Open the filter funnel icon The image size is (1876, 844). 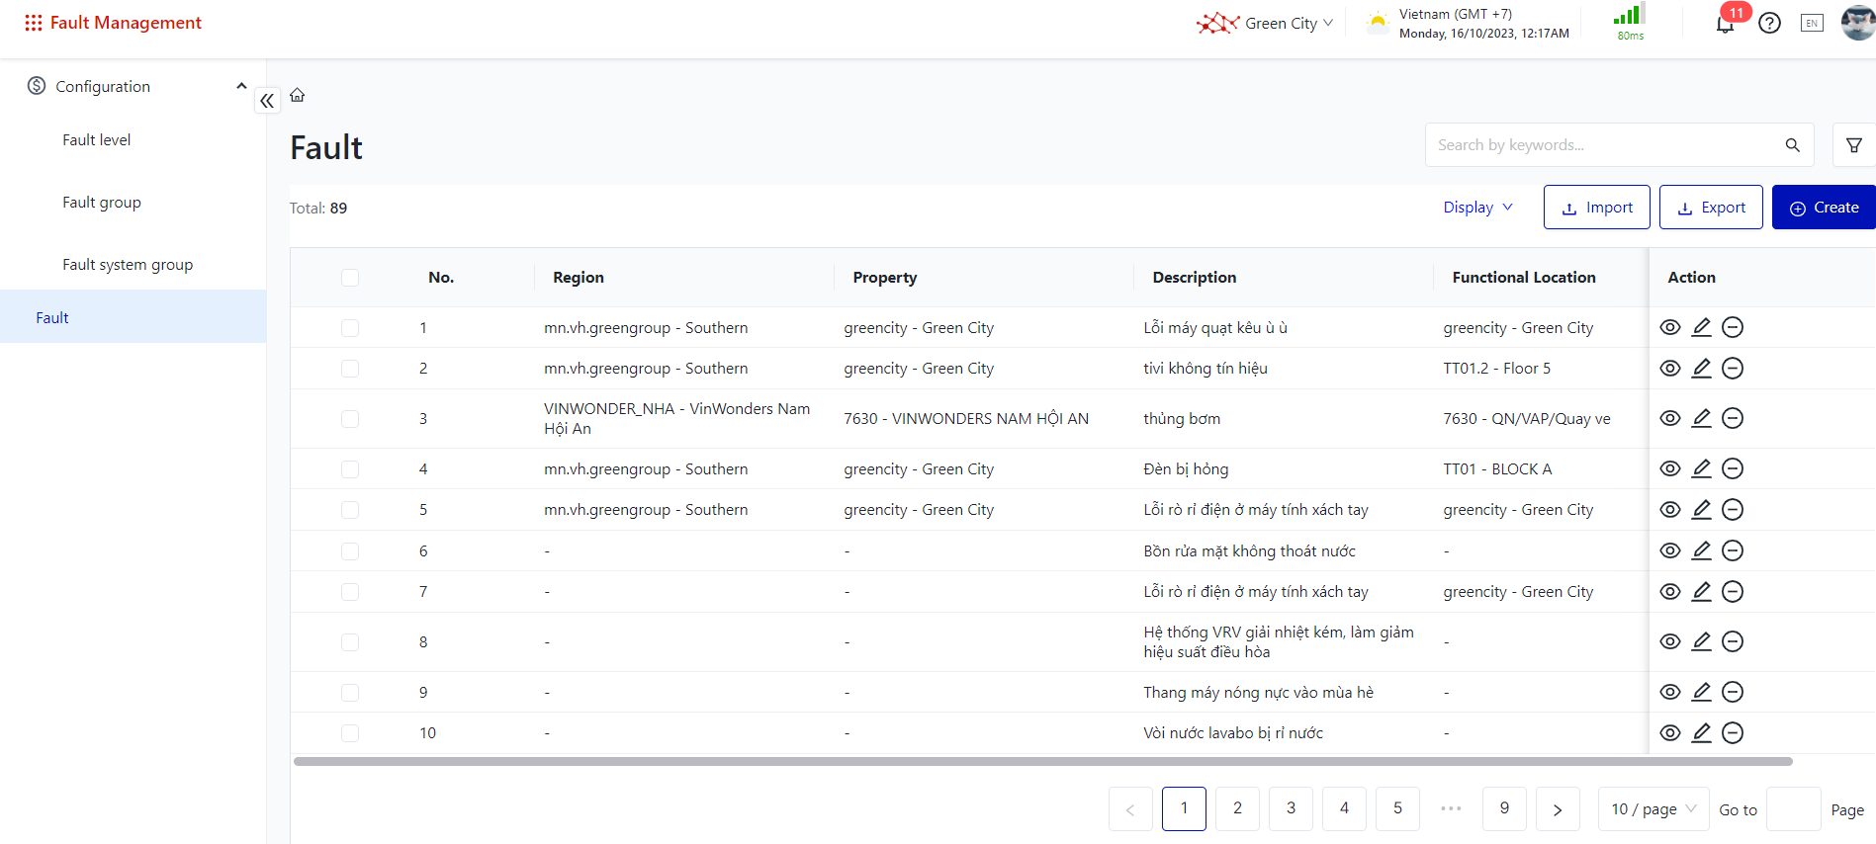1853,145
